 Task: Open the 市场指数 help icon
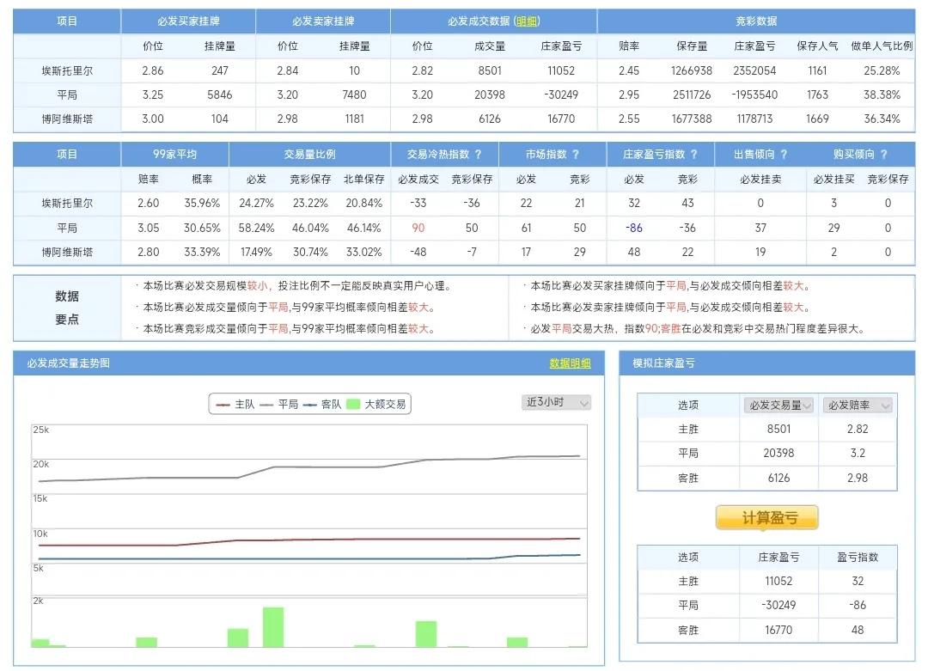click(x=576, y=153)
